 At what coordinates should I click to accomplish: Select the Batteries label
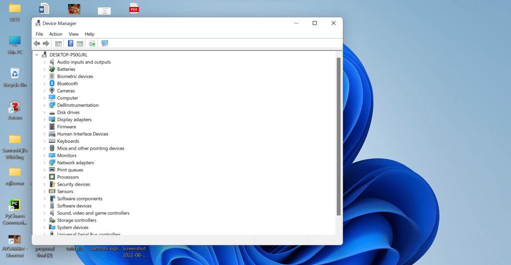click(x=66, y=69)
